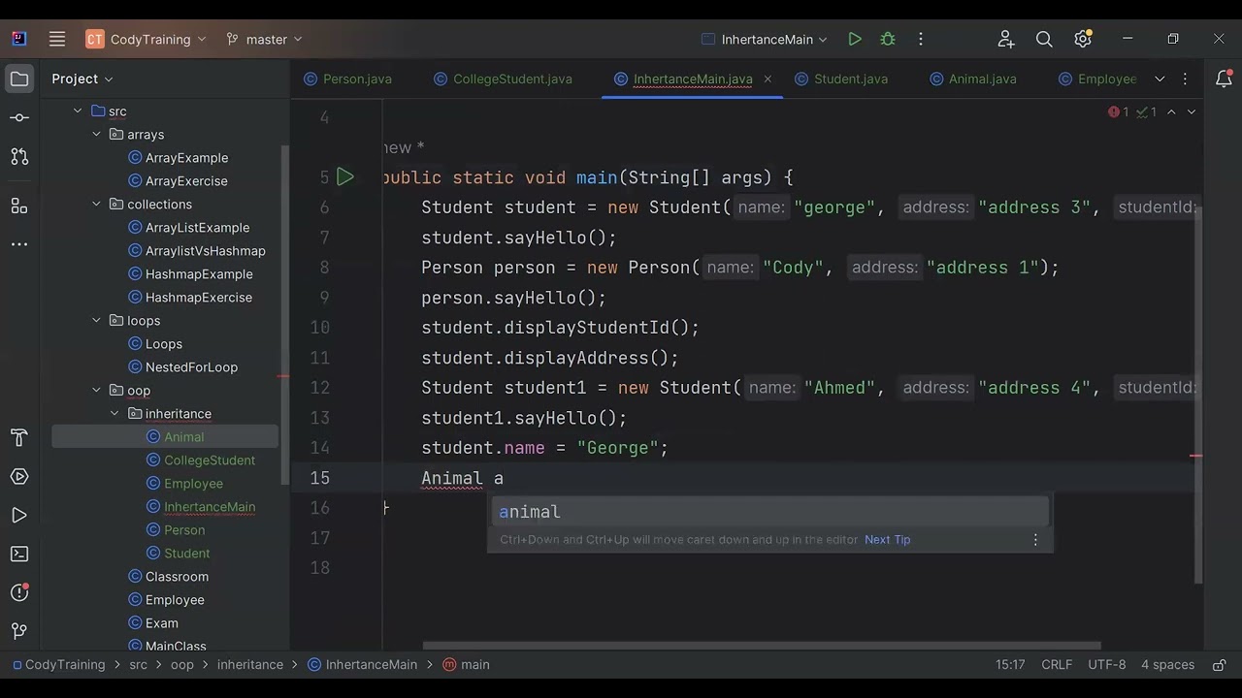Open Classroom in project tree
Screen dimensions: 1242x698
pos(168,577)
